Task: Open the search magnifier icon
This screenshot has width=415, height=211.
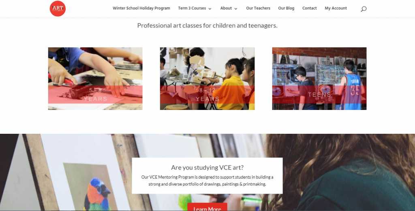Action: (x=364, y=9)
